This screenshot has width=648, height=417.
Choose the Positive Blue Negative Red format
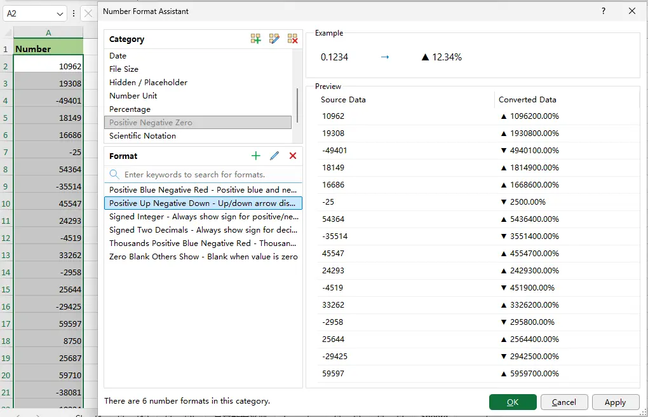[x=203, y=190]
